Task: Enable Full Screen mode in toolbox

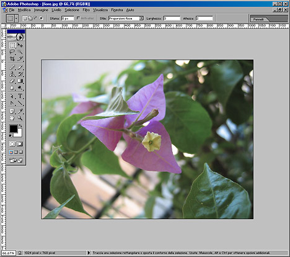Action: [x=21, y=152]
